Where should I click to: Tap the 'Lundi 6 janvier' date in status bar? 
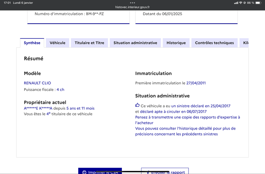pyautogui.click(x=23, y=3)
